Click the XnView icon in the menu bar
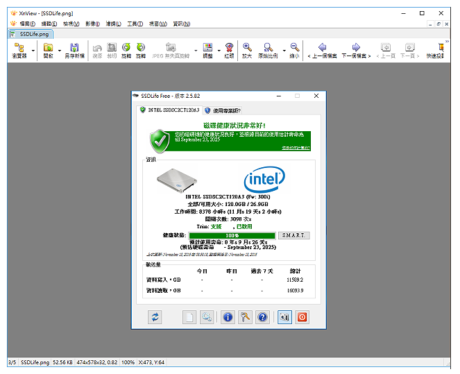 click(13, 24)
